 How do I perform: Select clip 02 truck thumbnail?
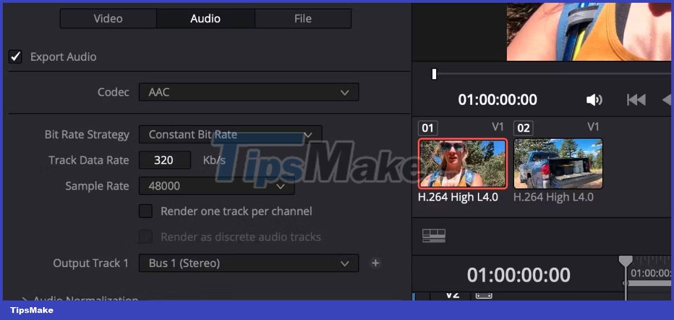tap(558, 163)
